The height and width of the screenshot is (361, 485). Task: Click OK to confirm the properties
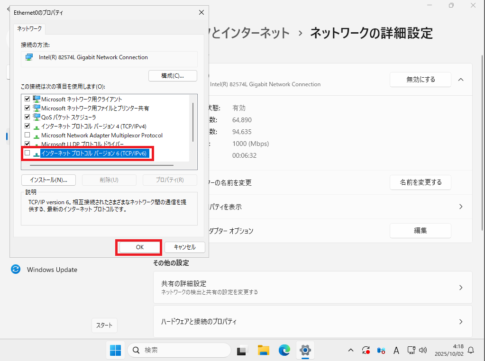[139, 247]
